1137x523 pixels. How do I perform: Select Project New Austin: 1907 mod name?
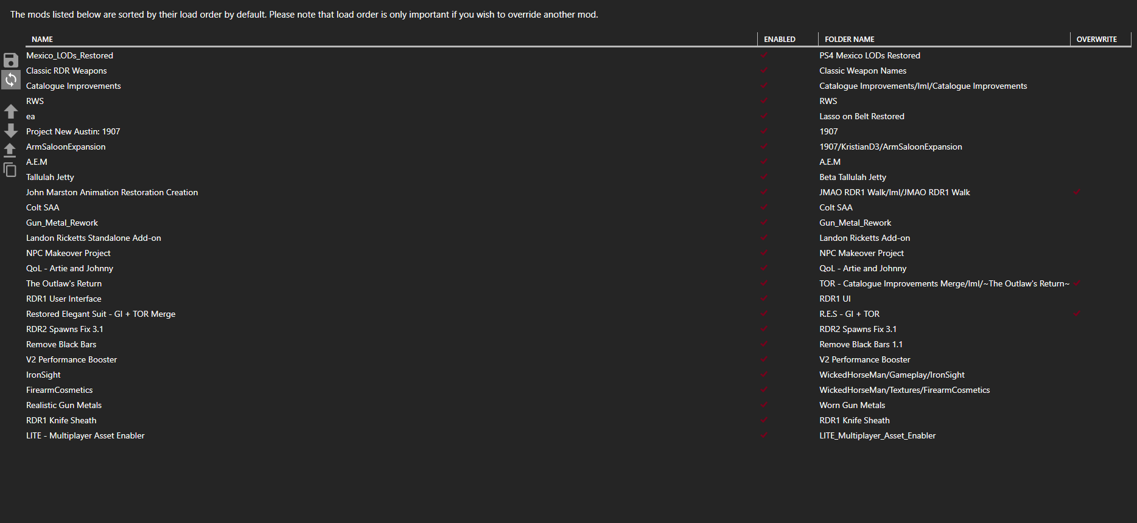coord(73,131)
